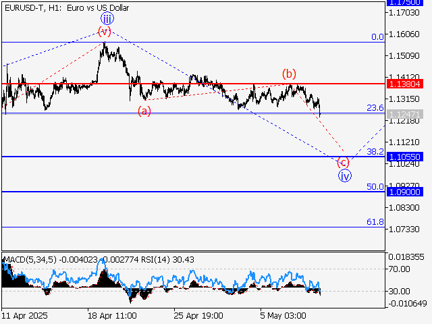This screenshot has width=432, height=324.
Task: Click the 0.0 Fibonacci level label
Action: click(377, 37)
